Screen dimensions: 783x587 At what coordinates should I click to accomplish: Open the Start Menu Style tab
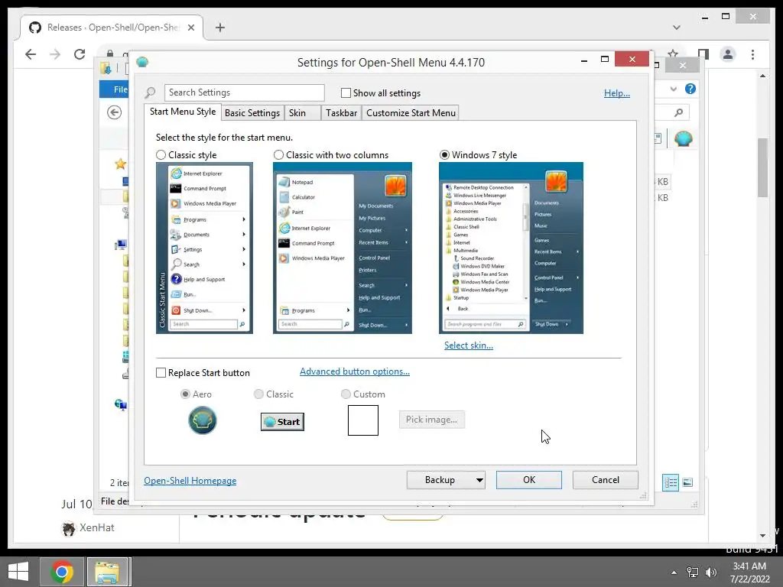[183, 112]
